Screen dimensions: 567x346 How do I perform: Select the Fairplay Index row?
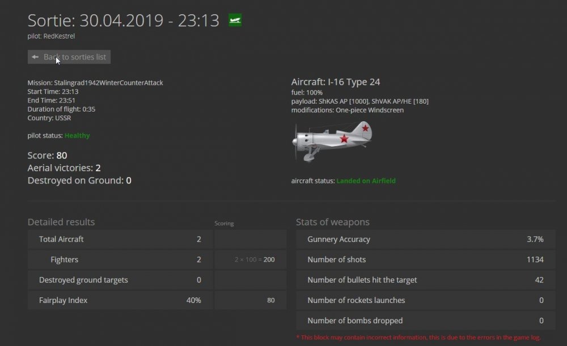coord(120,300)
